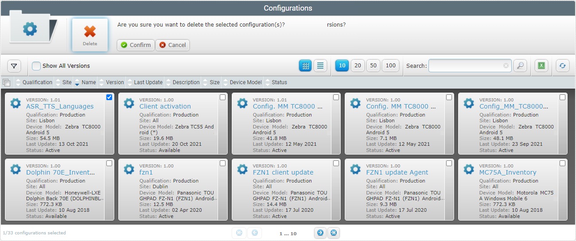576x241 pixels.
Task: Sort by Name column
Action: [88, 82]
